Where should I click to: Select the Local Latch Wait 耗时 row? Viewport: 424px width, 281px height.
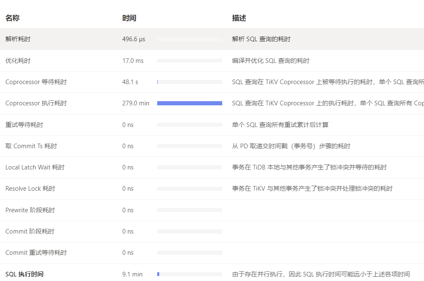(x=35, y=167)
